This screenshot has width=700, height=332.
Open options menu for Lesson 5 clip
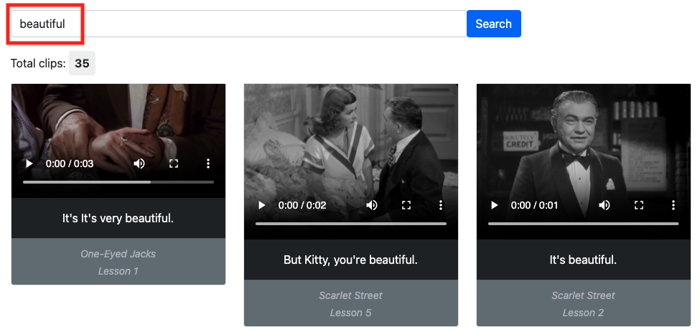441,205
